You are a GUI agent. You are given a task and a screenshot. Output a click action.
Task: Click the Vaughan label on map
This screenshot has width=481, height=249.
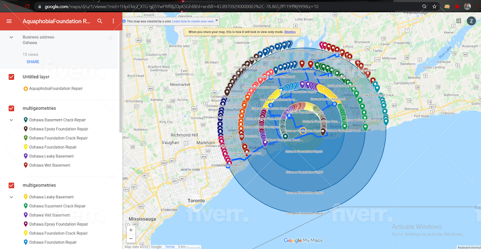(x=170, y=143)
